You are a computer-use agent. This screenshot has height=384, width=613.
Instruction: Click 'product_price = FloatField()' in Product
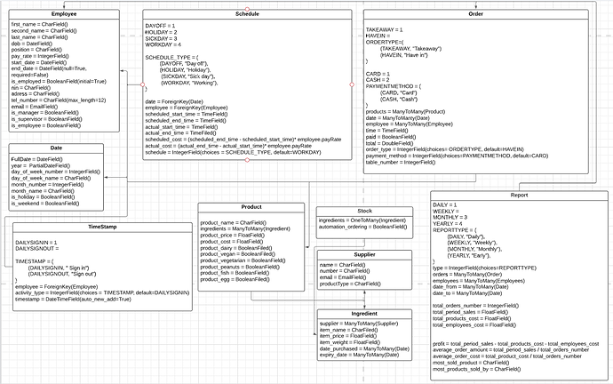(233, 236)
